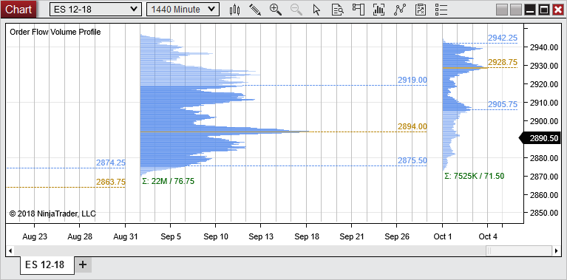Click the zoom out magnifier icon

(296, 10)
